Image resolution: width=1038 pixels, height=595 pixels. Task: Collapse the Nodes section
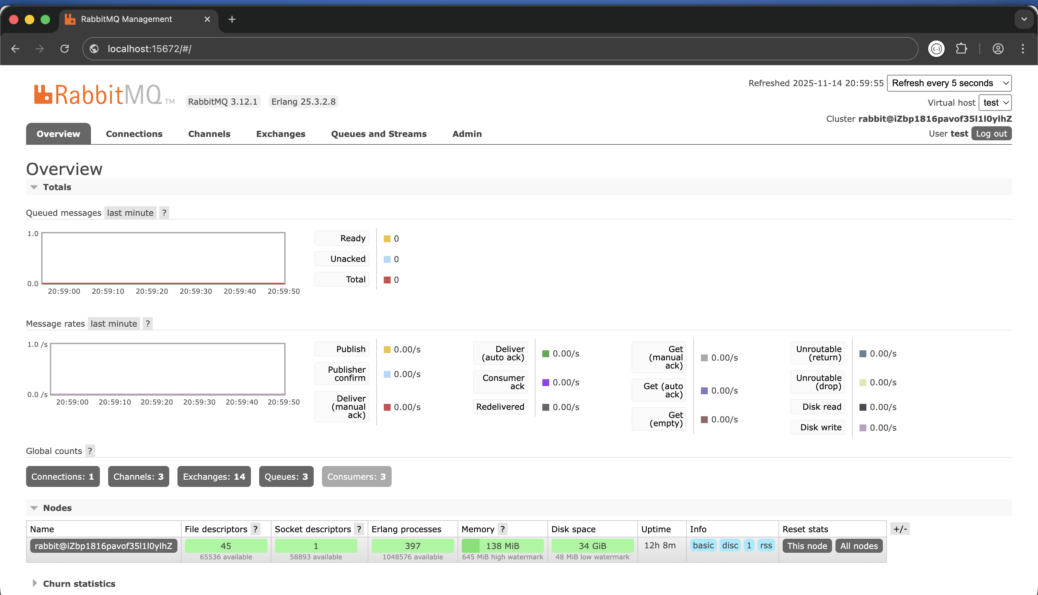point(57,508)
